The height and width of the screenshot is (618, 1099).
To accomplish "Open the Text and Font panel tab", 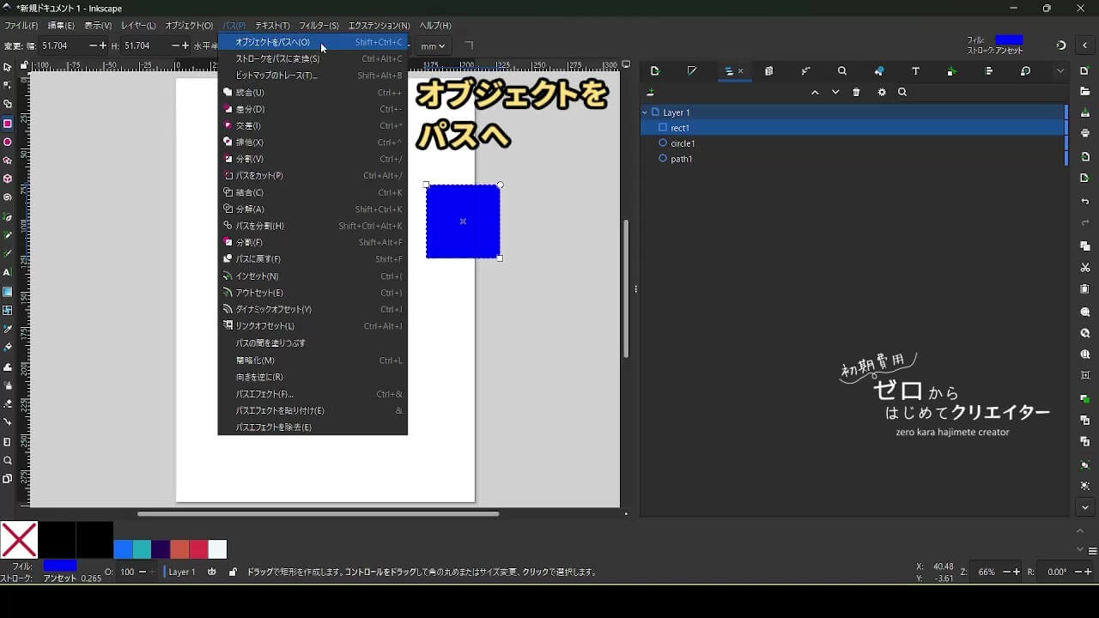I will click(915, 71).
